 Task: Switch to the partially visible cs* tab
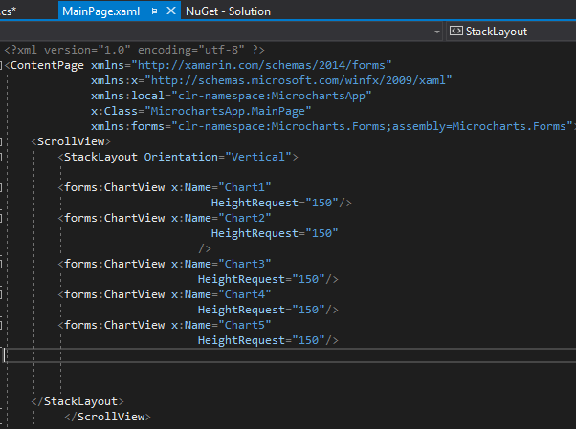[x=11, y=11]
